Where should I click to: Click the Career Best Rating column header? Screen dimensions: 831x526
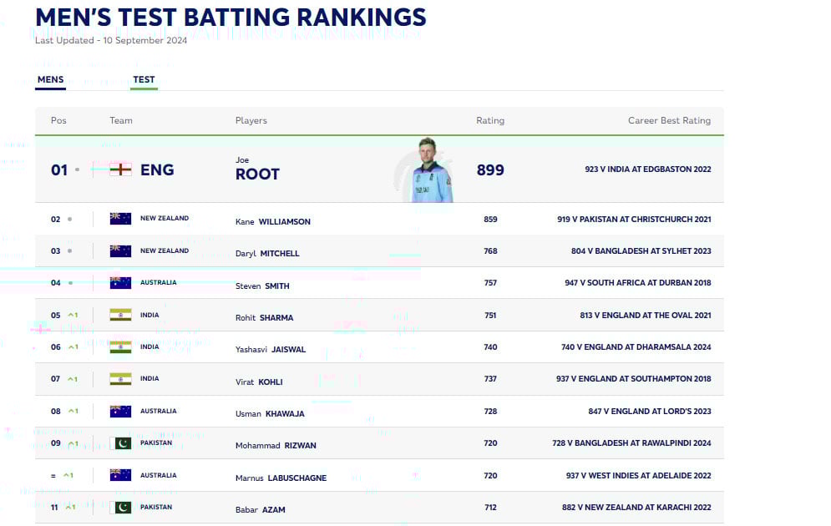pos(669,120)
